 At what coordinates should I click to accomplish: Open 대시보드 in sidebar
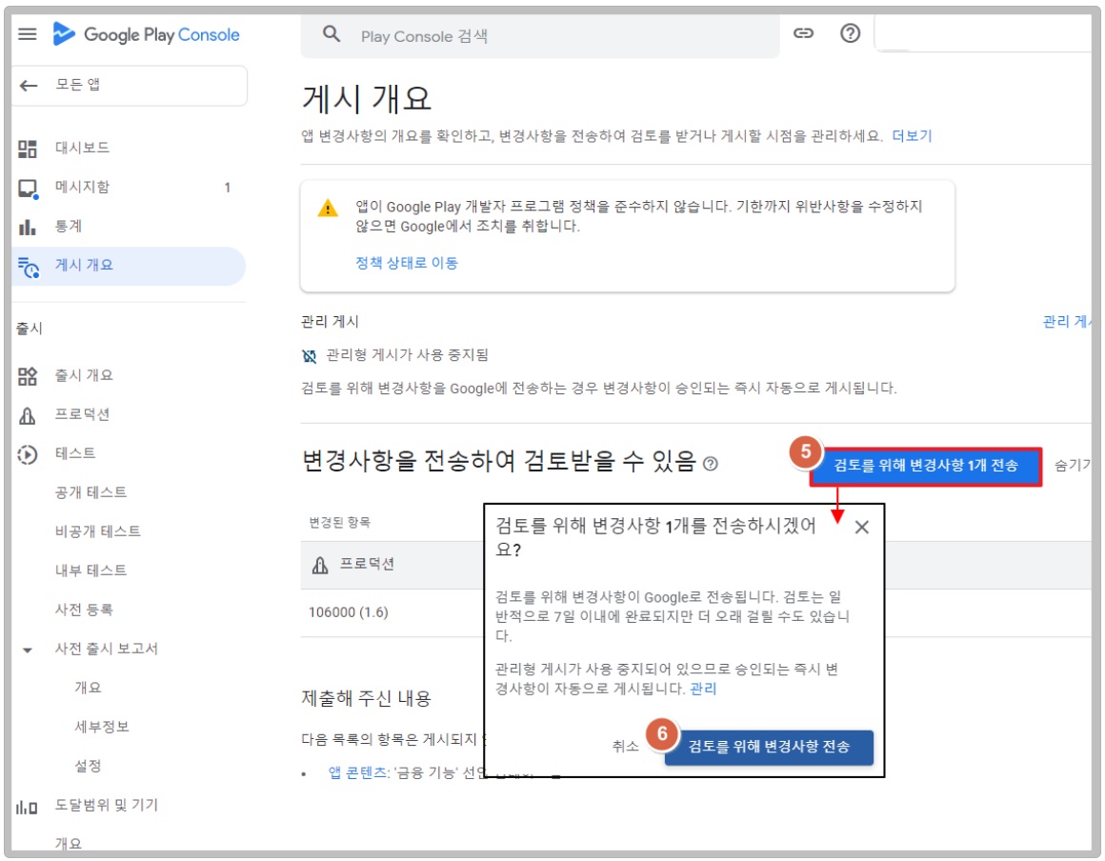click(83, 148)
